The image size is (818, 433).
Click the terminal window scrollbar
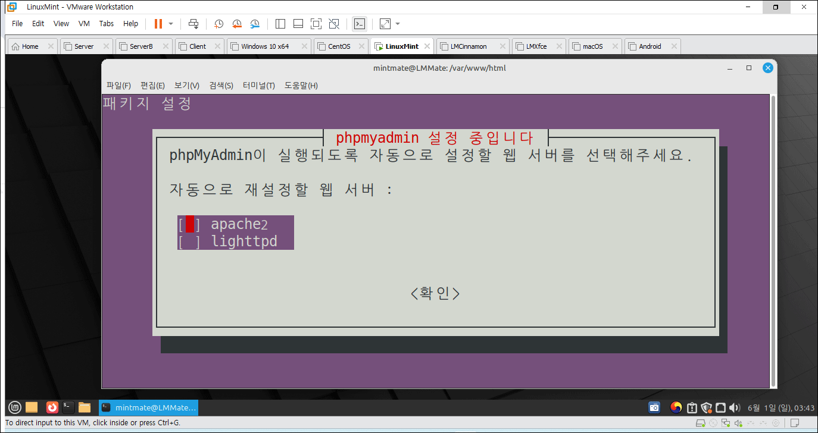point(773,240)
